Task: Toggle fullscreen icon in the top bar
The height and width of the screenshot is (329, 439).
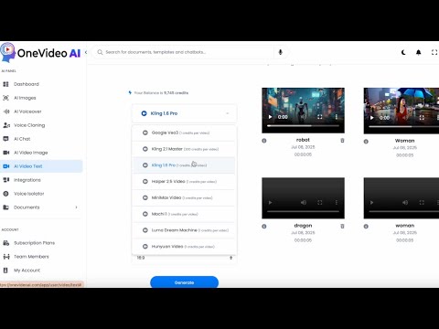Action: click(x=434, y=52)
